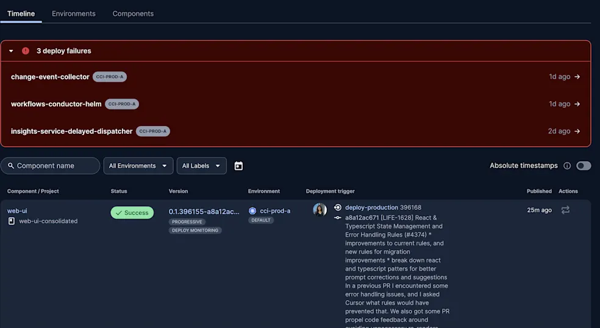Toggle Absolute timestamps switch
600x328 pixels.
(x=584, y=166)
